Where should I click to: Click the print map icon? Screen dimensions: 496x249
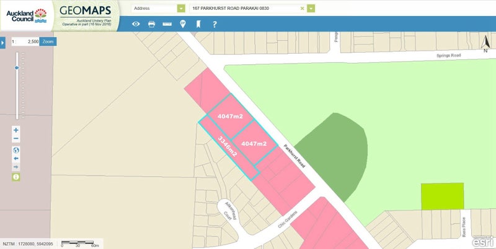[x=151, y=24]
